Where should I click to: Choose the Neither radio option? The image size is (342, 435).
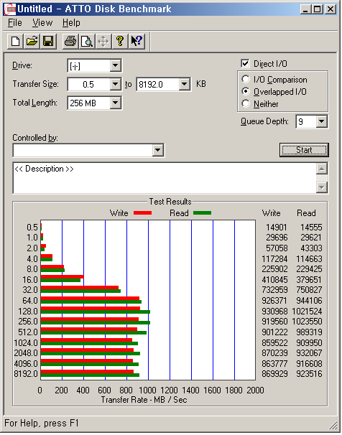246,103
